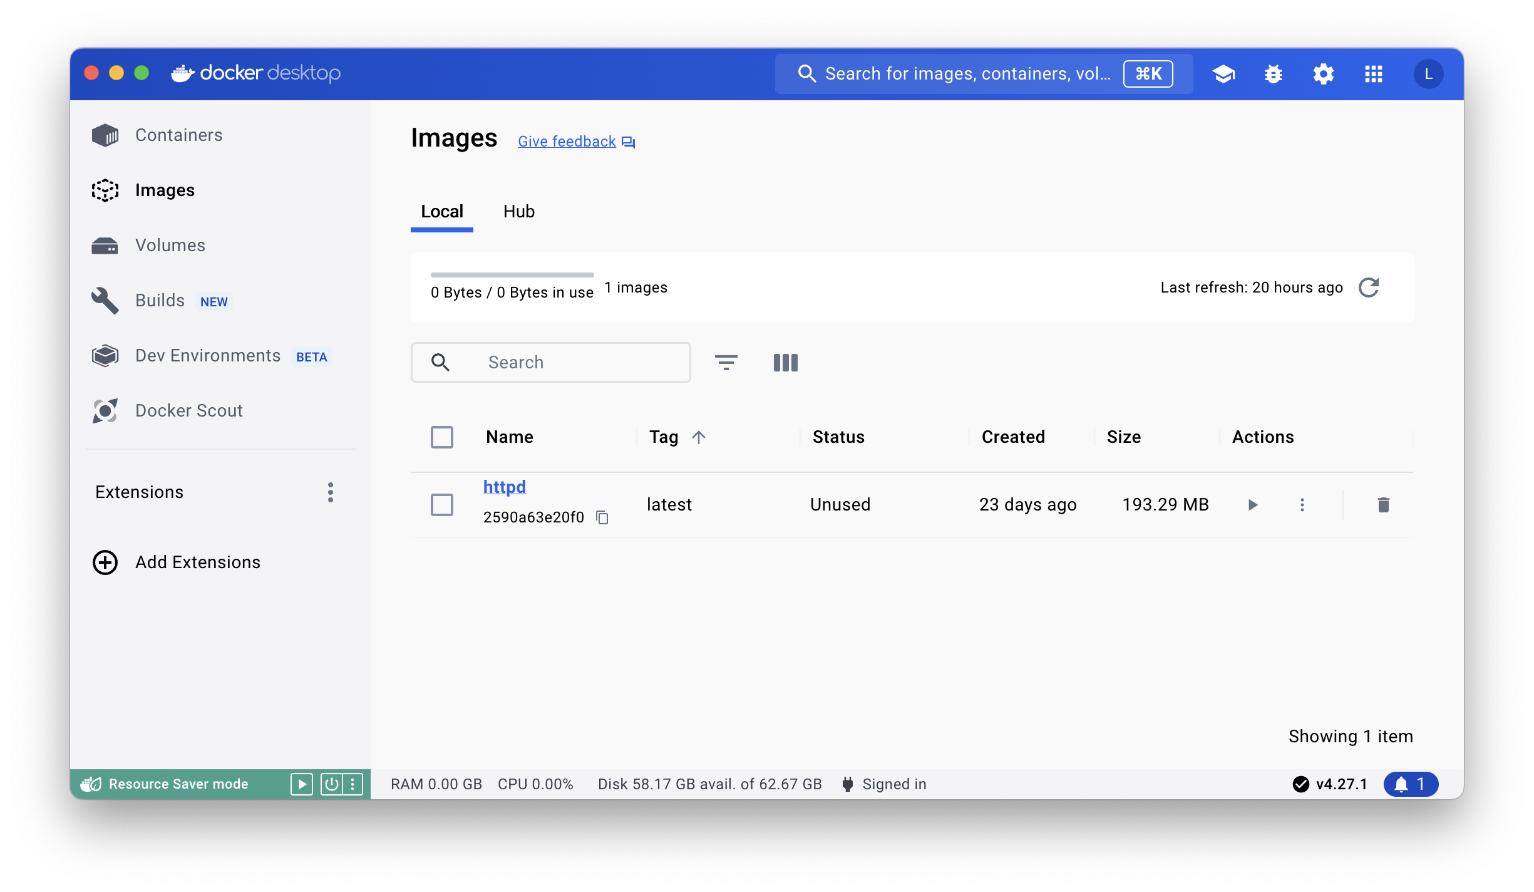Click the Docker whale logo

pyautogui.click(x=183, y=73)
